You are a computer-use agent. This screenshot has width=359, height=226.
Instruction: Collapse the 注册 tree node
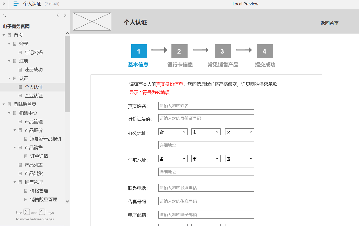[9, 61]
